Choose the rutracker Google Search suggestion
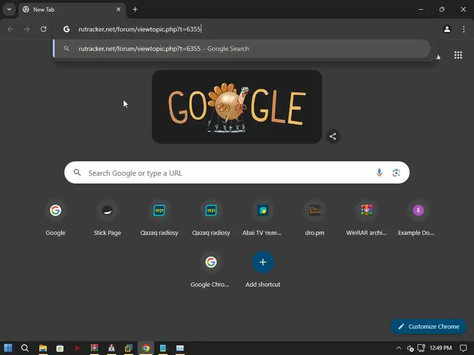The height and width of the screenshot is (355, 474). [242, 49]
